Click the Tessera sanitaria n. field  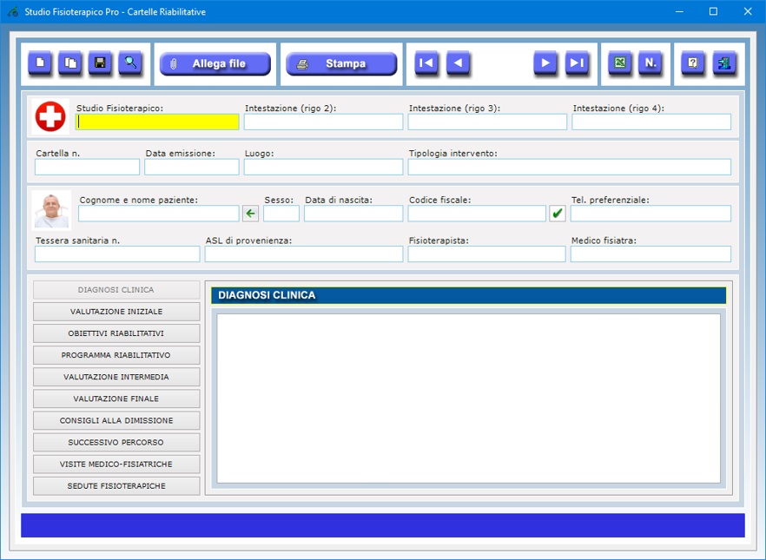[118, 254]
